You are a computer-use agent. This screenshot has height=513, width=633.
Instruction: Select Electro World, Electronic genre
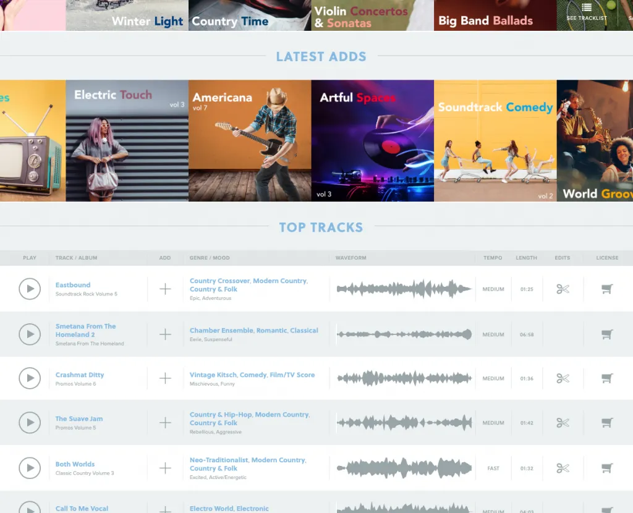coord(229,509)
